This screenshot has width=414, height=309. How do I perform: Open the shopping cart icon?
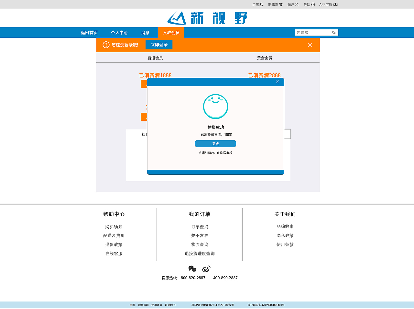coord(281,4)
